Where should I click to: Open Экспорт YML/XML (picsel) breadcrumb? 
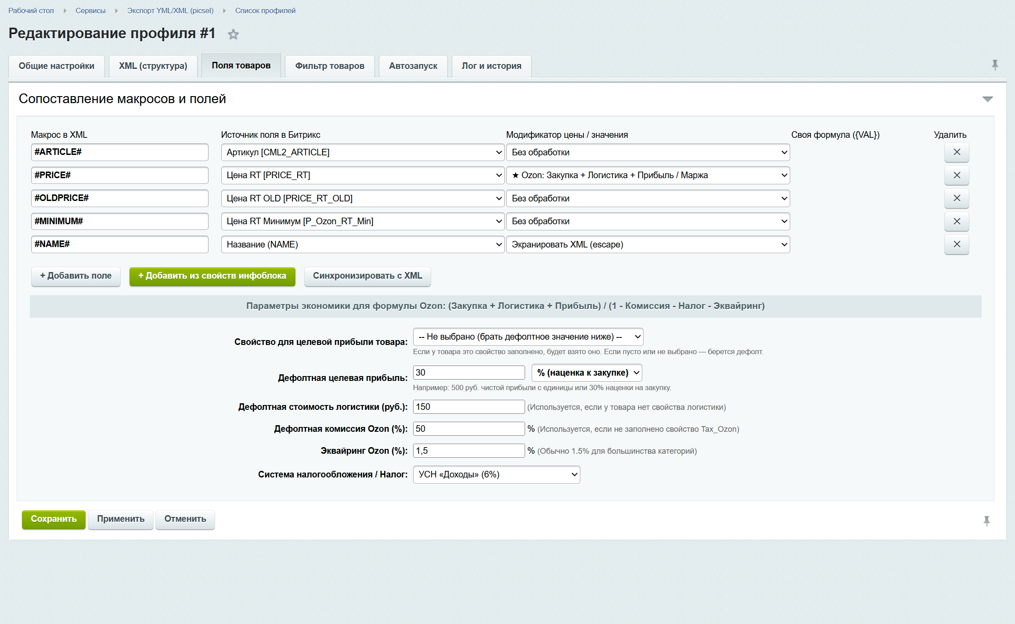[170, 11]
